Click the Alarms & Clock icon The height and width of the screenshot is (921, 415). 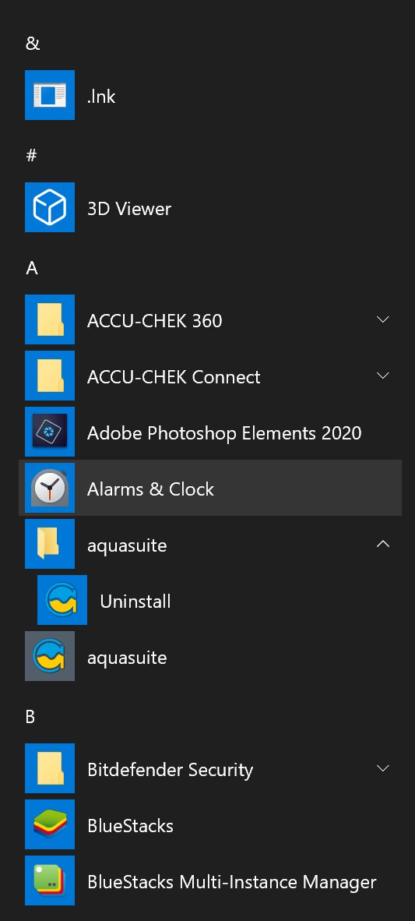[x=50, y=488]
